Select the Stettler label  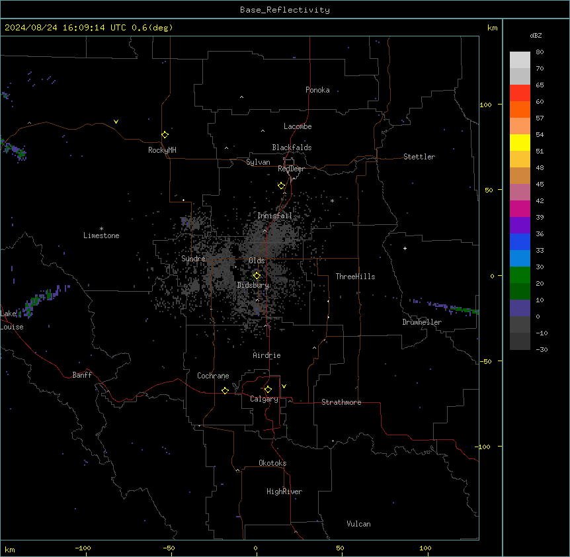(x=419, y=157)
